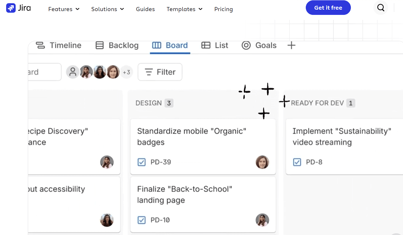Image resolution: width=403 pixels, height=235 pixels.
Task: Switch to the Backlog tab
Action: pyautogui.click(x=117, y=46)
